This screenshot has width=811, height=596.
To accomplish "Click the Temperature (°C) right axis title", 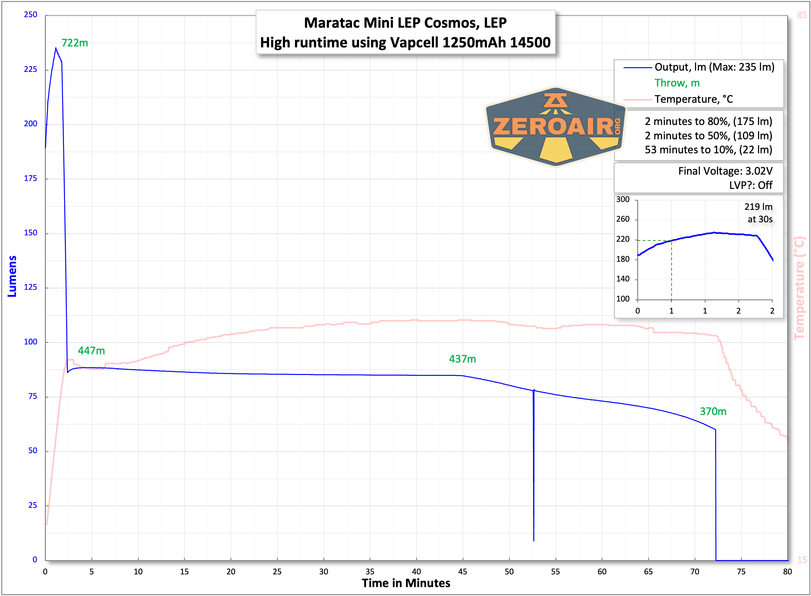I will (800, 288).
